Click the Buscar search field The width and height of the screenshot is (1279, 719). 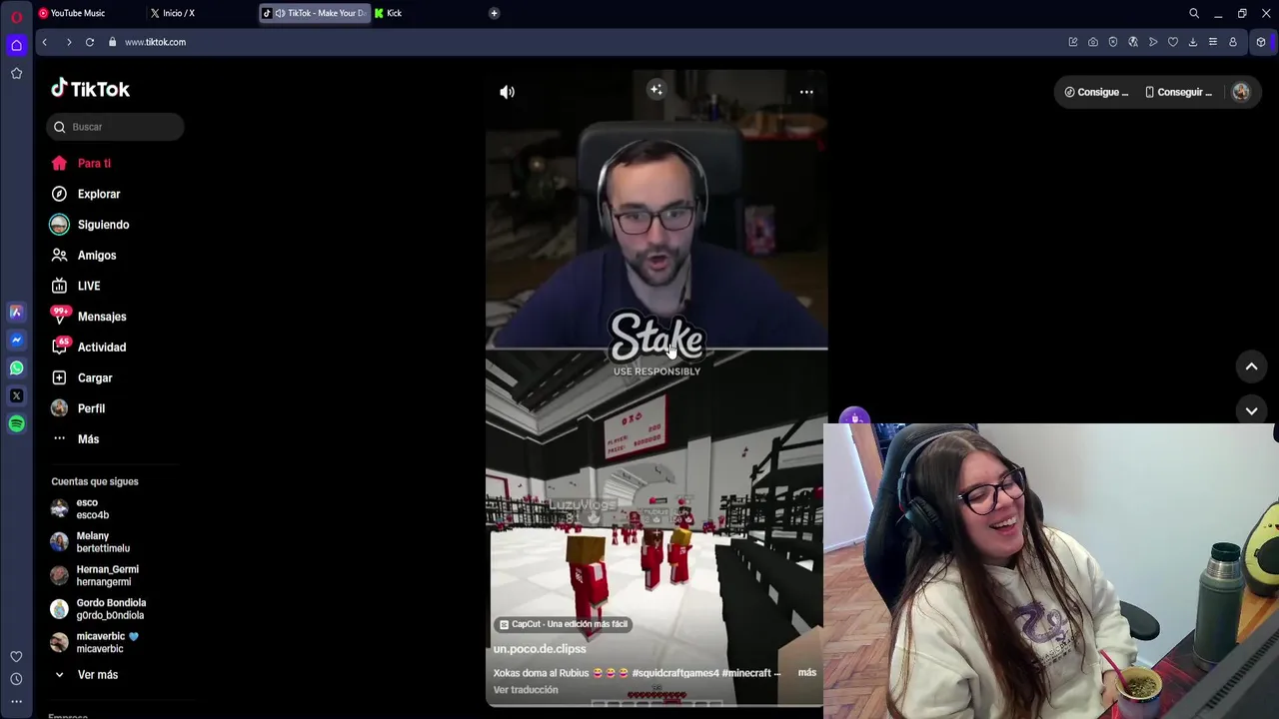pyautogui.click(x=115, y=127)
